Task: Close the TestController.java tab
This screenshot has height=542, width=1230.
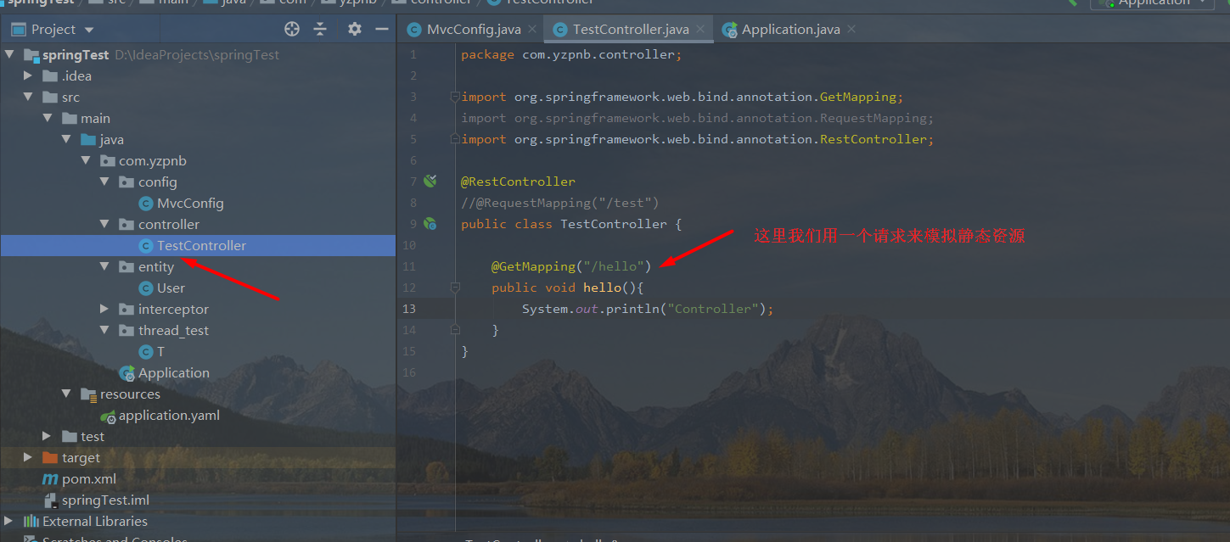Action: (700, 29)
